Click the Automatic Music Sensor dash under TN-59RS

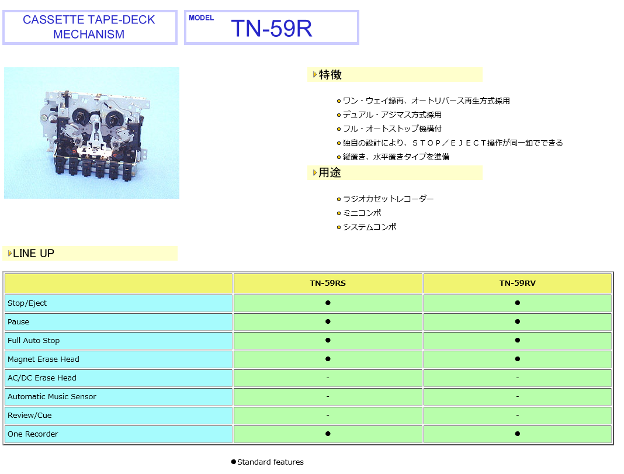(x=328, y=396)
